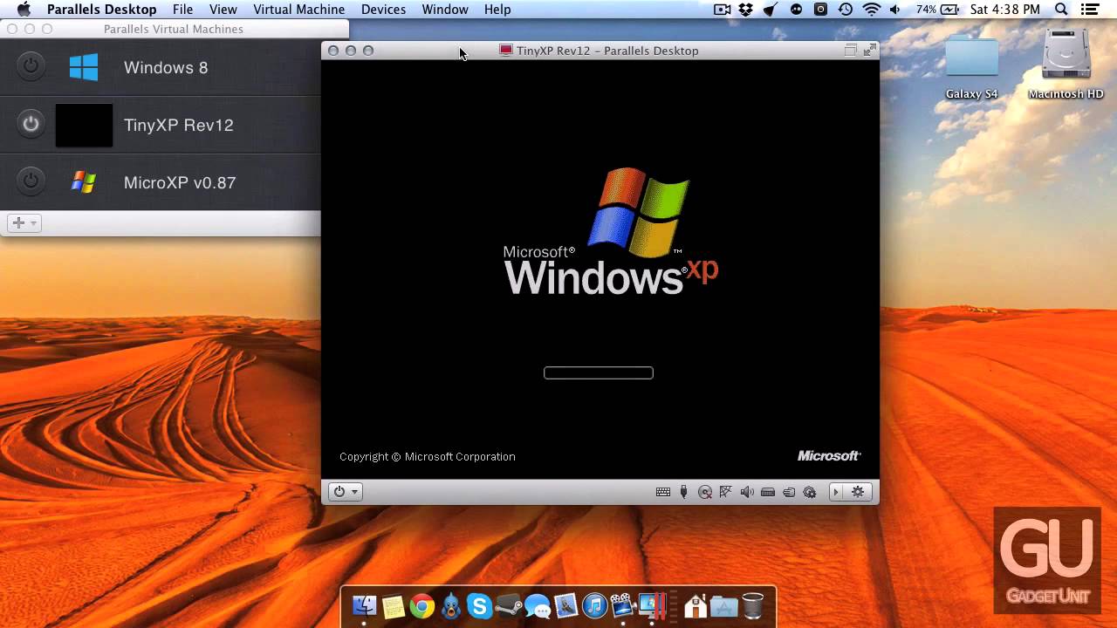Open the Help menu
Screen dimensions: 1117x628
[497, 10]
